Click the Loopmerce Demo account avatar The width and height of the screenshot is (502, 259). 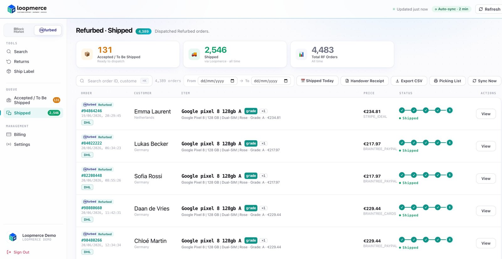[x=13, y=237]
